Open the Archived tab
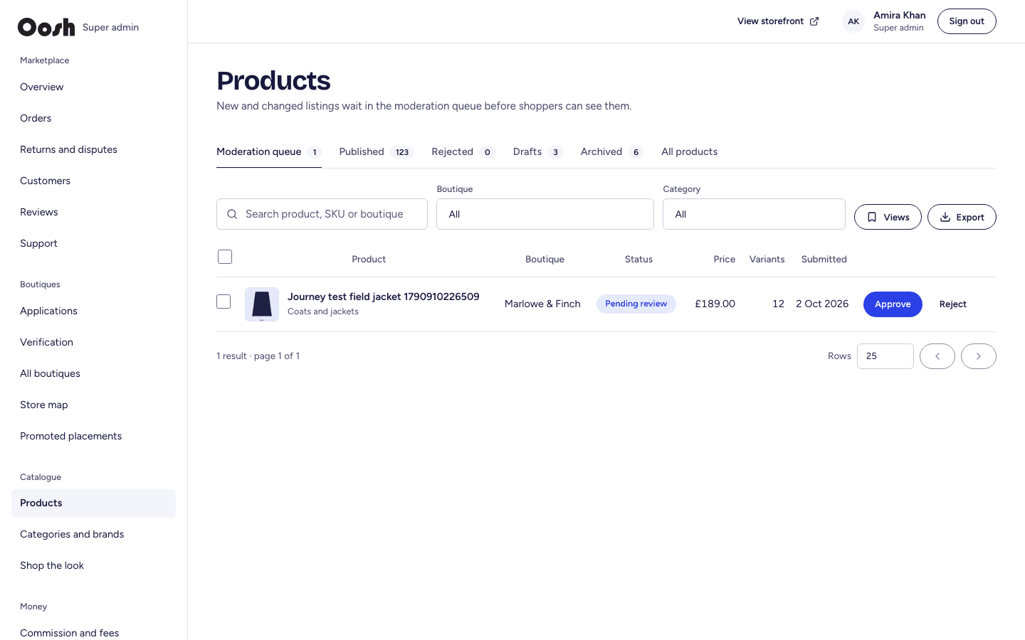The image size is (1025, 640). point(612,151)
